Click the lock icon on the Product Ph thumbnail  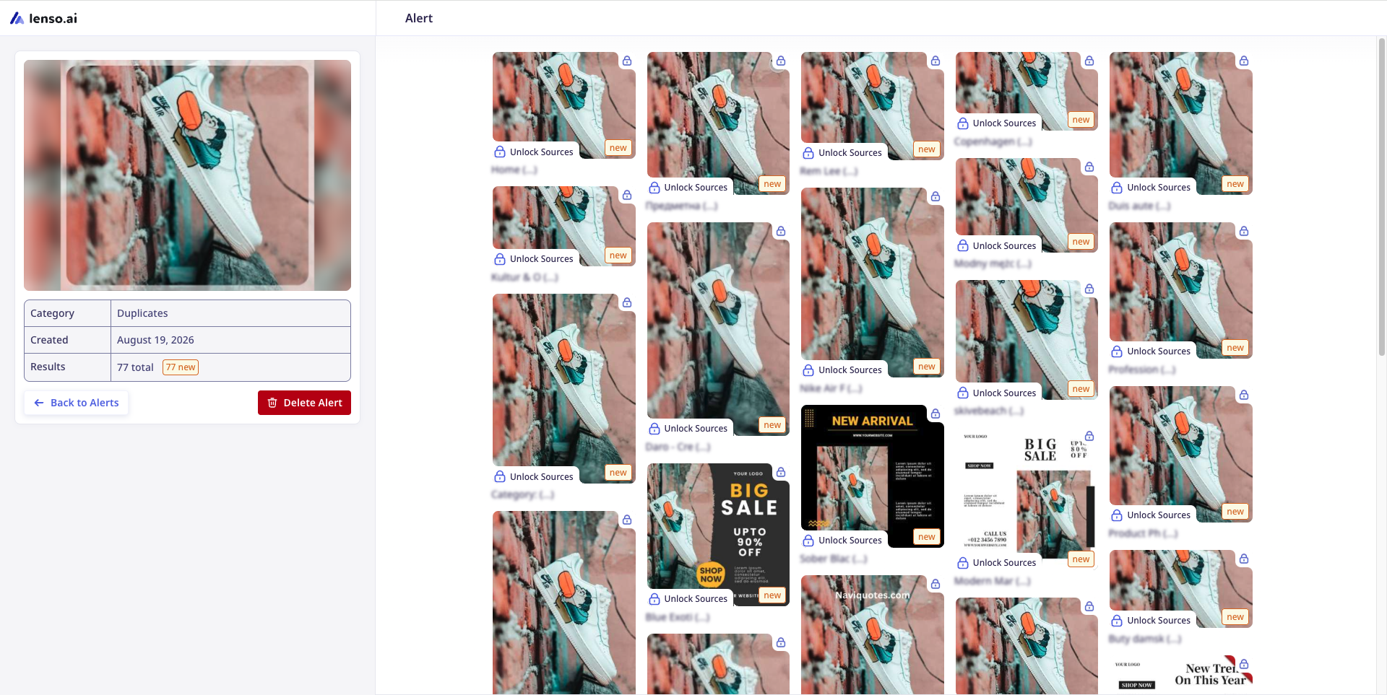point(1244,395)
